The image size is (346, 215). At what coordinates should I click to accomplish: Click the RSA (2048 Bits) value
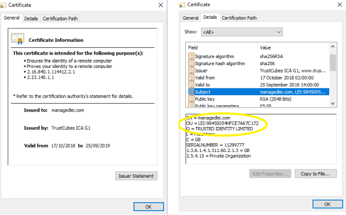(275, 99)
